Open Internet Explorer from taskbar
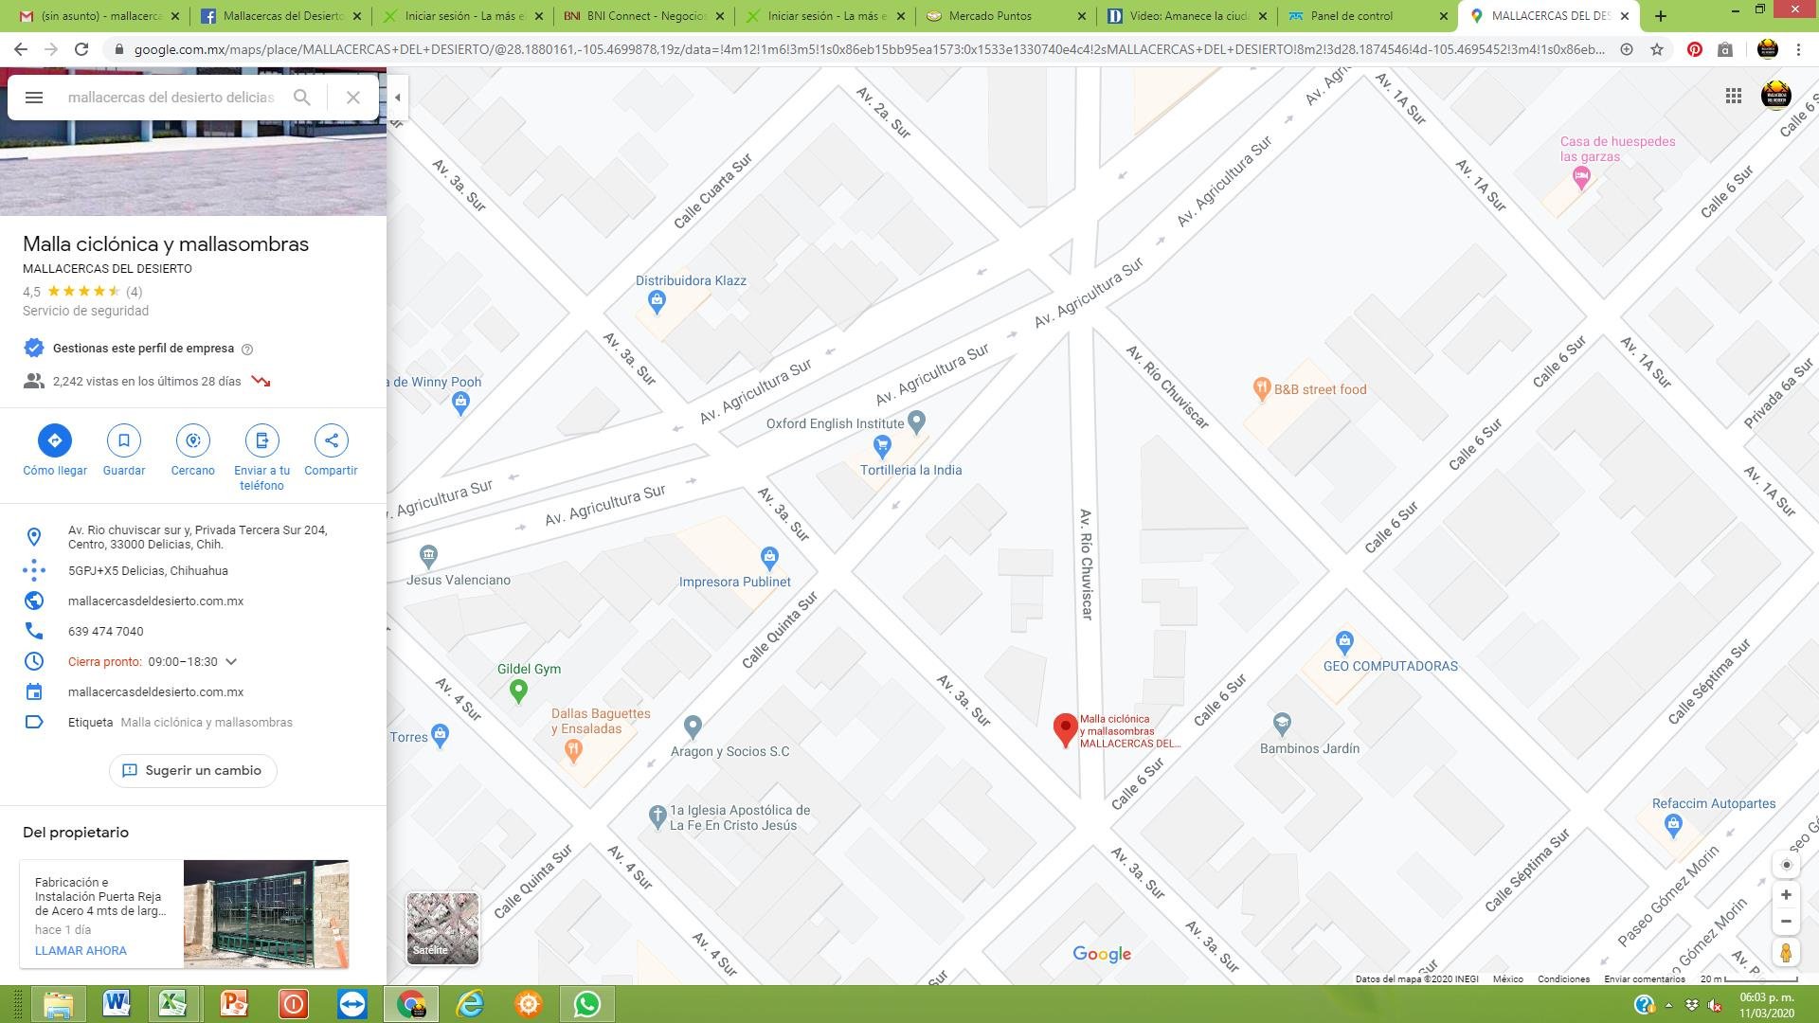Image resolution: width=1819 pixels, height=1023 pixels. coord(469,1004)
